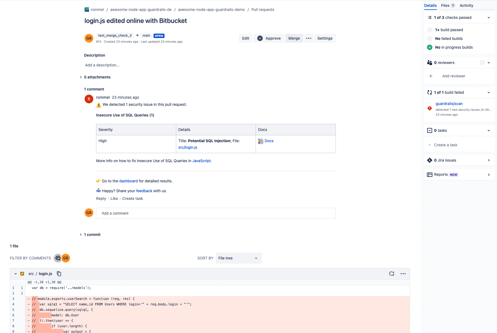497x333 pixels.
Task: Expand the 0 attachments section
Action: pyautogui.click(x=81, y=77)
